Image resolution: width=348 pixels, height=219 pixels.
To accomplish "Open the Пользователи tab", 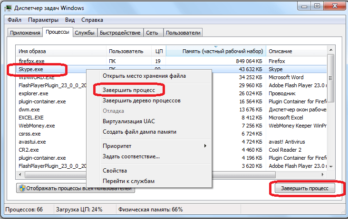I will tap(183, 33).
